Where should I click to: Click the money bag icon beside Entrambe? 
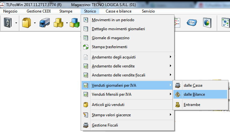[x=177, y=104]
